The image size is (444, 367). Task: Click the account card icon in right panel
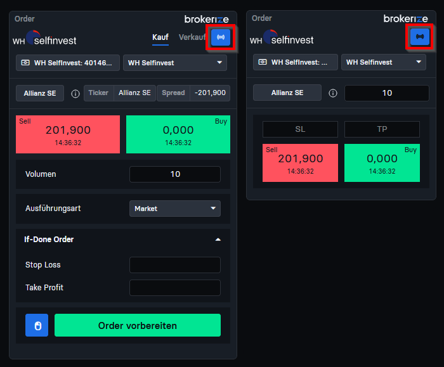click(263, 62)
